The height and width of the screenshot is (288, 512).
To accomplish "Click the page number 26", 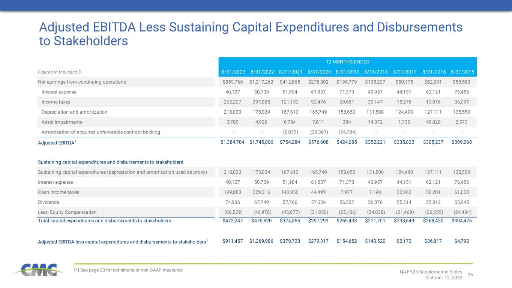I will coord(470,274).
